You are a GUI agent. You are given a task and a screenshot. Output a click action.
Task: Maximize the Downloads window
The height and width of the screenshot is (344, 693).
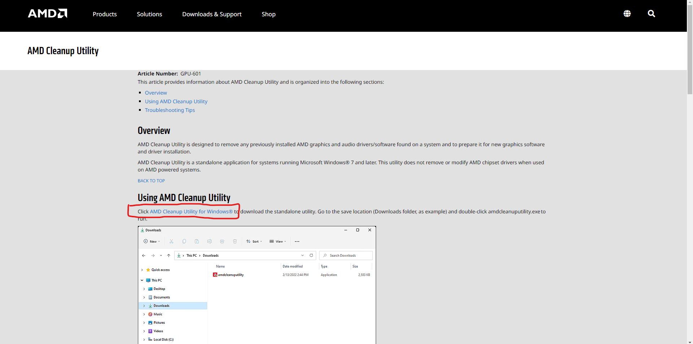pyautogui.click(x=358, y=230)
